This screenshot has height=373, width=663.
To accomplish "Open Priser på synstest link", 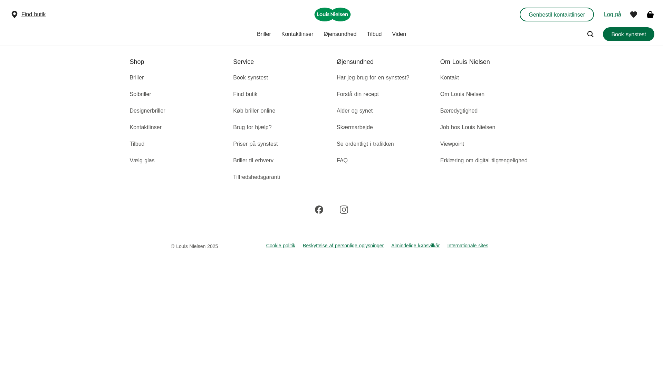I will [x=255, y=144].
